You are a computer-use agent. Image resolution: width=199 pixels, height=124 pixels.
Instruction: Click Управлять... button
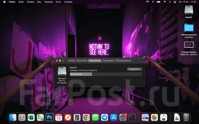pos(134,69)
